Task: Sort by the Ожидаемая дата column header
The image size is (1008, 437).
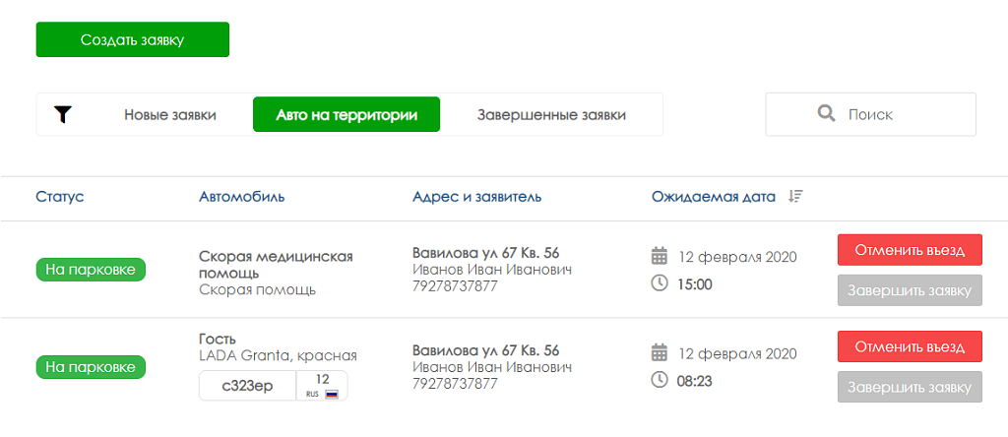Action: 714,197
